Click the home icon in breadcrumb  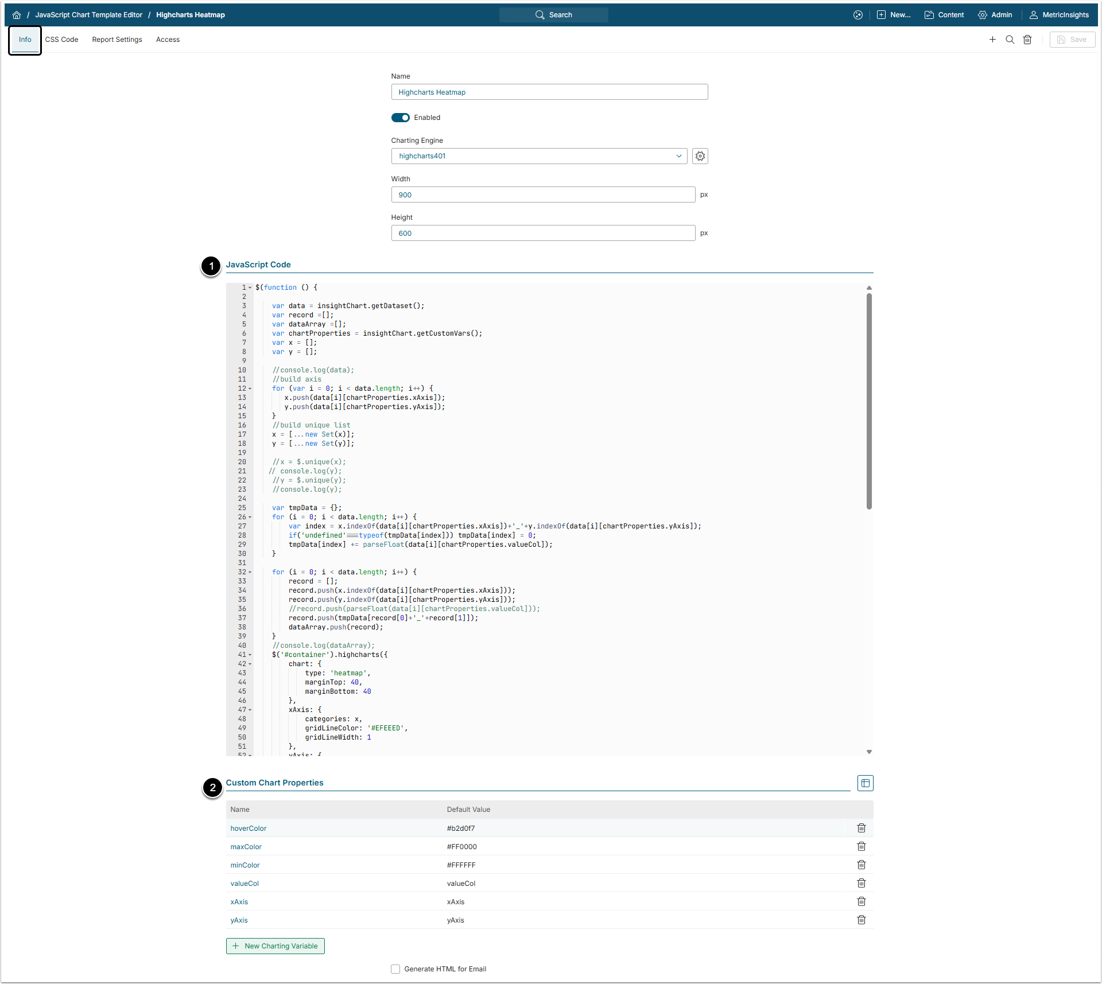17,15
